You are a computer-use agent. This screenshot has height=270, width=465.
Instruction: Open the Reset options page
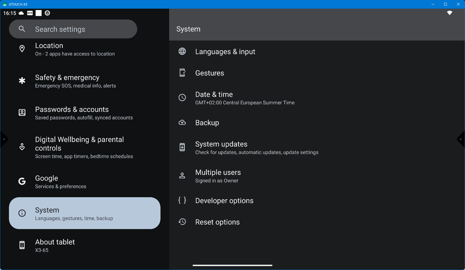click(x=217, y=222)
